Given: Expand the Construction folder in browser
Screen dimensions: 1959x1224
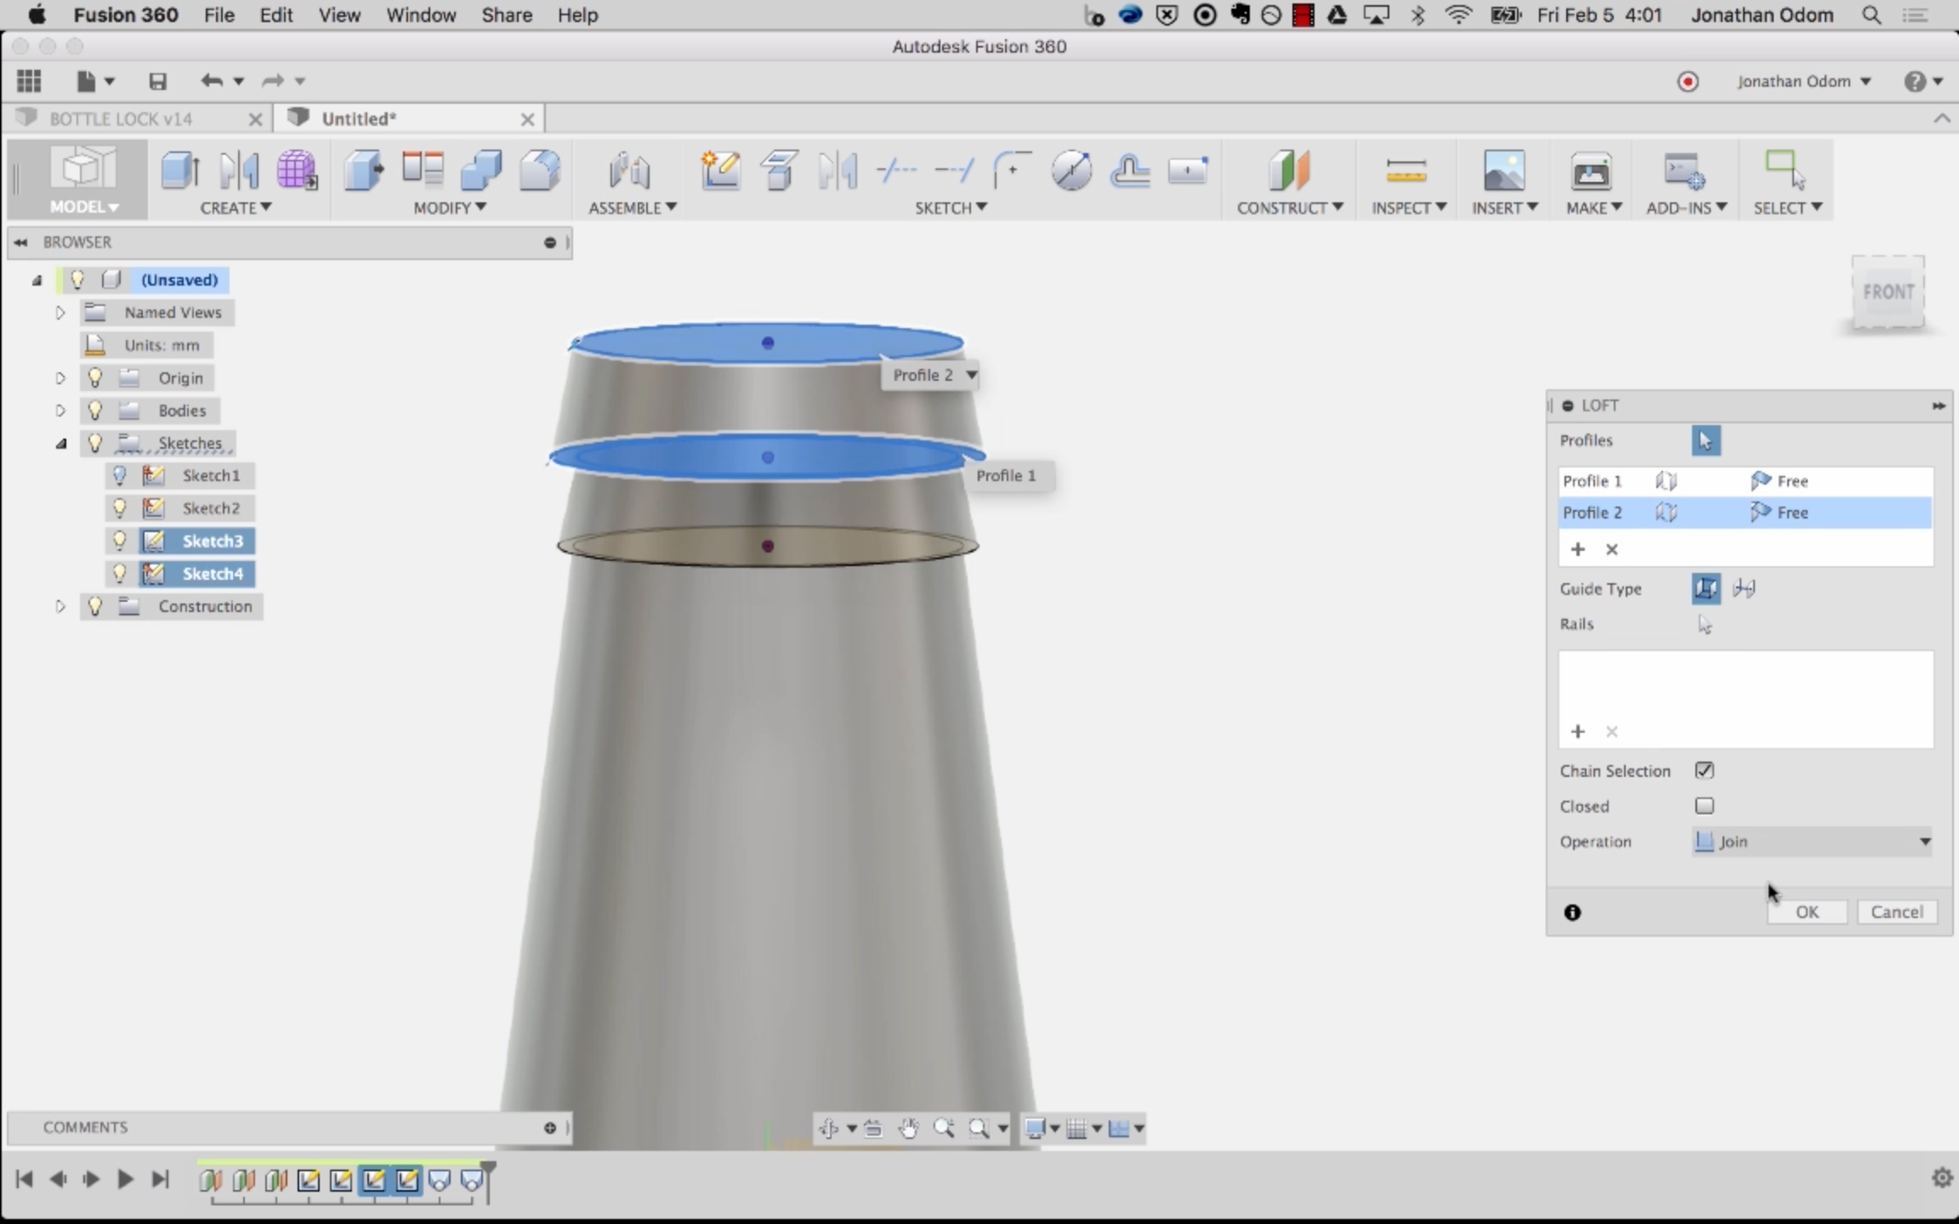Looking at the screenshot, I should (x=60, y=607).
